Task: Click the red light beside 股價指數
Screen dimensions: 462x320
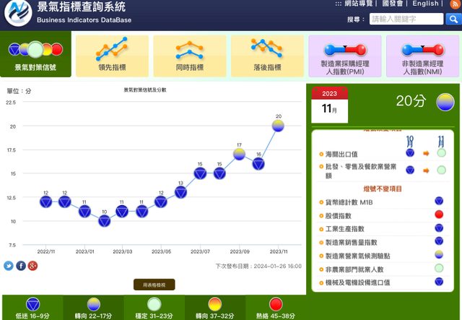Action: (x=439, y=215)
